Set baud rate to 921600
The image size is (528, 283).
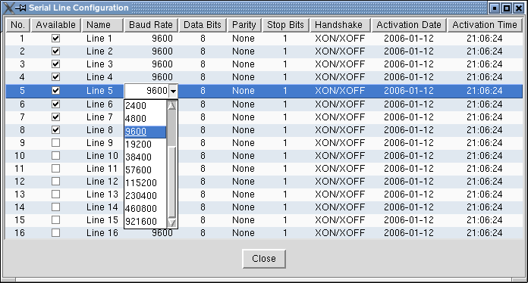click(145, 221)
